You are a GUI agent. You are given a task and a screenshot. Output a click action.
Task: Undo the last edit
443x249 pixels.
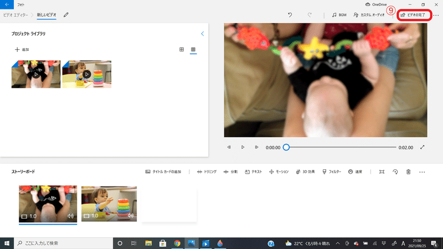coord(290,15)
